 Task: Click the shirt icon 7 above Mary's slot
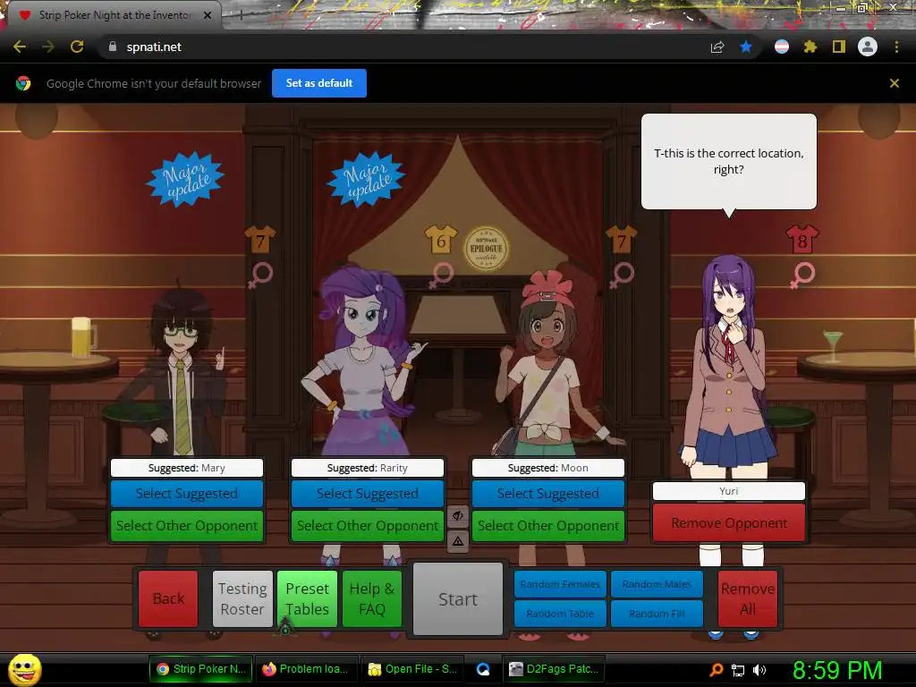tap(260, 240)
